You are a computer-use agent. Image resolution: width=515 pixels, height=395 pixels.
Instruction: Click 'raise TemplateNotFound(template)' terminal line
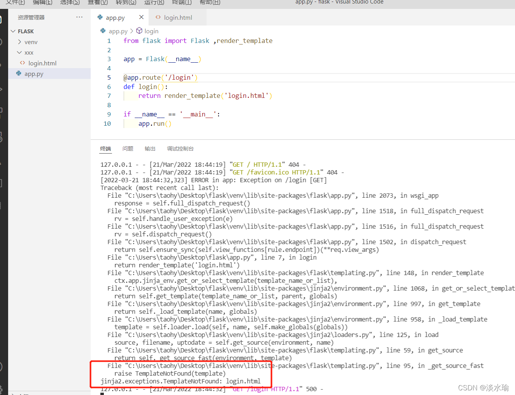170,373
